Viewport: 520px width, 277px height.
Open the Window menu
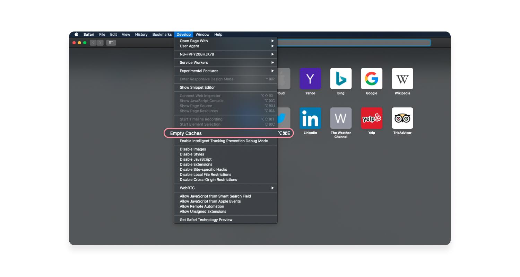tap(202, 34)
